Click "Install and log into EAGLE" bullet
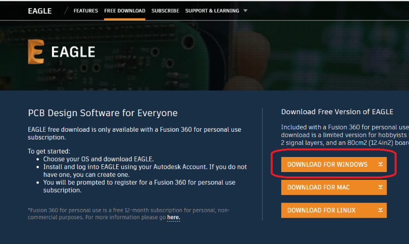 (x=145, y=171)
